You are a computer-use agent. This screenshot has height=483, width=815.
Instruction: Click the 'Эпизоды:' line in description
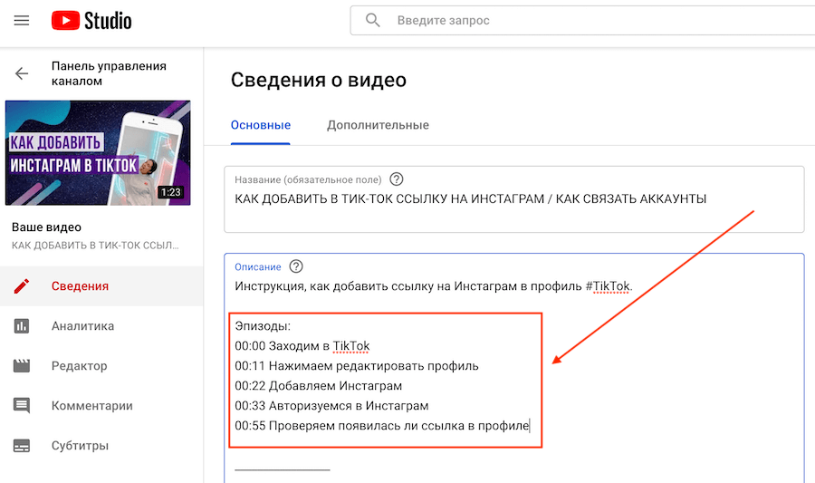point(263,326)
